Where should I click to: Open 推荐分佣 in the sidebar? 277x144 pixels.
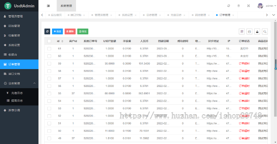point(19,110)
